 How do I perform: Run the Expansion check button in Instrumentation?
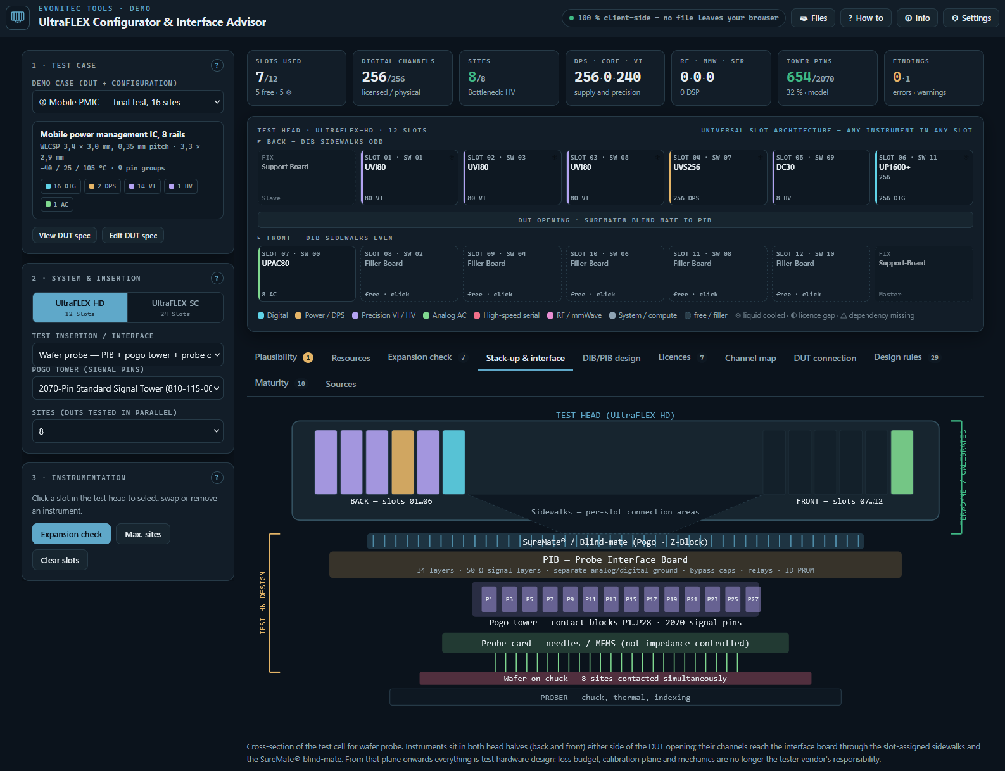coord(72,534)
